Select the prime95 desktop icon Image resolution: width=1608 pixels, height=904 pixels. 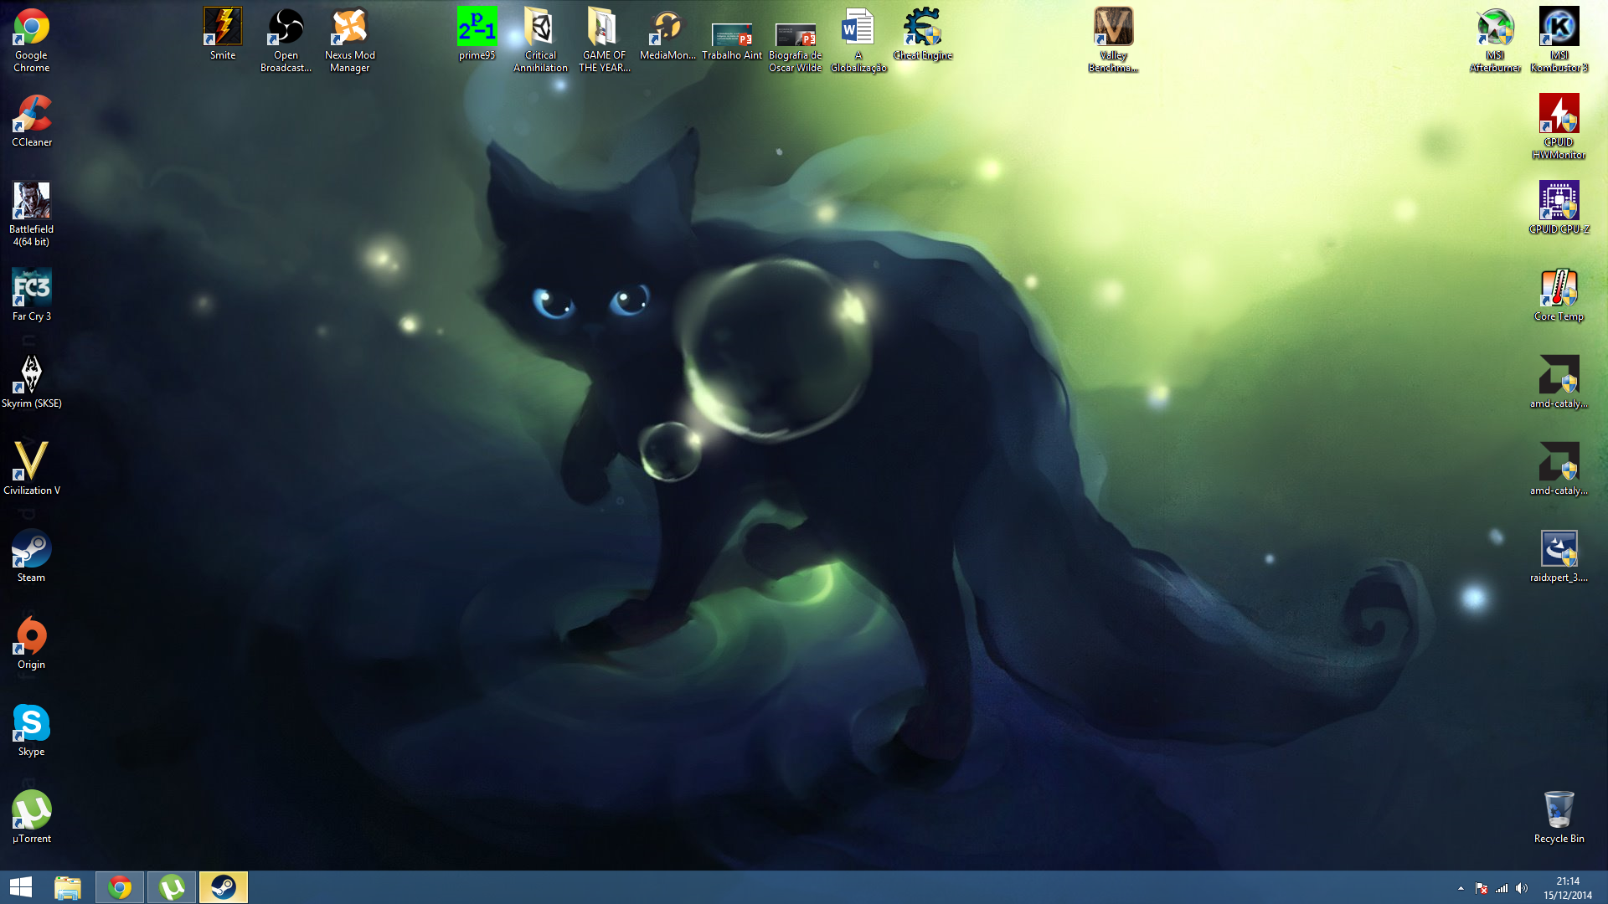477,28
